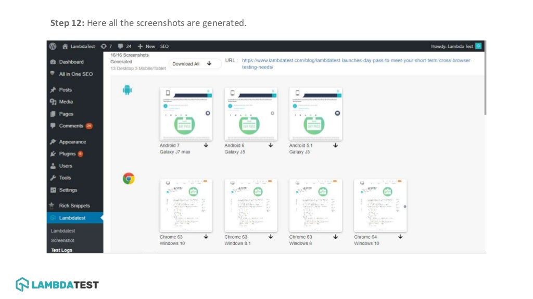
Task: Open the tested blog URL link
Action: pos(357,64)
